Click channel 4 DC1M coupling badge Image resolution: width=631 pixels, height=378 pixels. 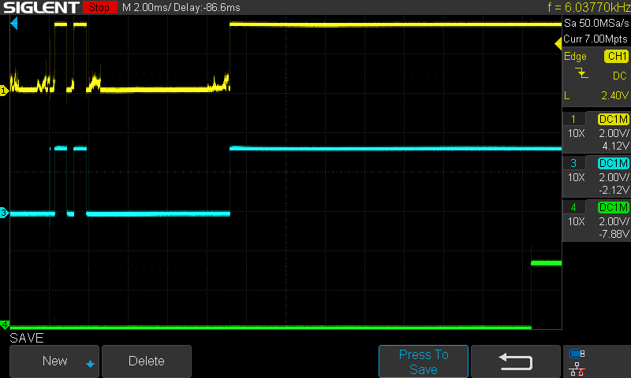click(614, 207)
